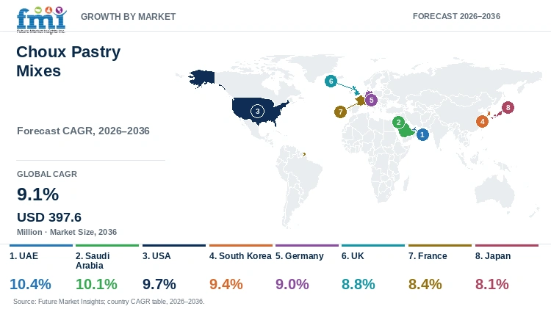This screenshot has height=309, width=551.
Task: Click the 9.7% USA value
Action: pyautogui.click(x=159, y=284)
